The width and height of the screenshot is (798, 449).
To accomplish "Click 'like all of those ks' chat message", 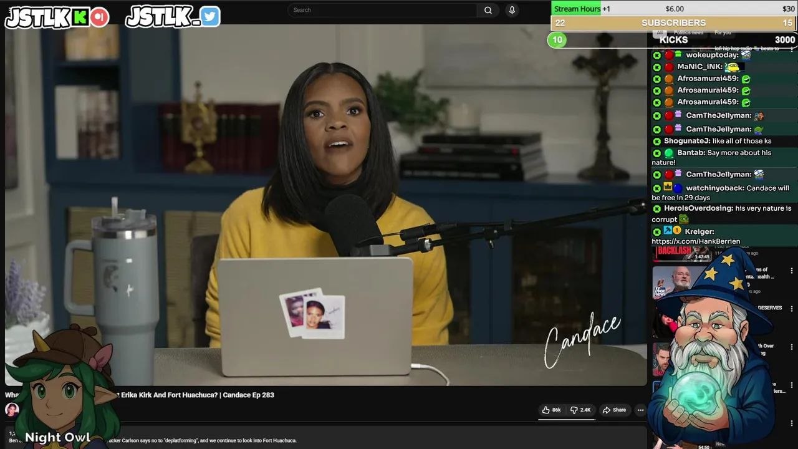I will coord(742,141).
